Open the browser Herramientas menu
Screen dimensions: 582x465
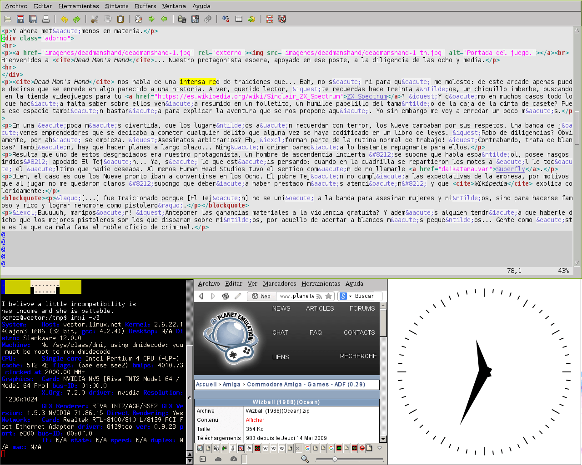(321, 284)
